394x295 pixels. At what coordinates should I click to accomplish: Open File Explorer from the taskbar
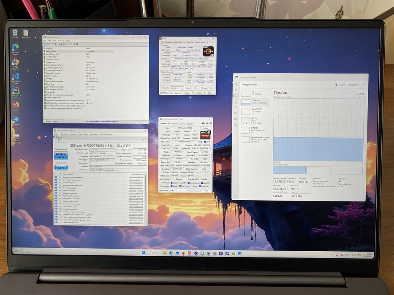coord(165,253)
